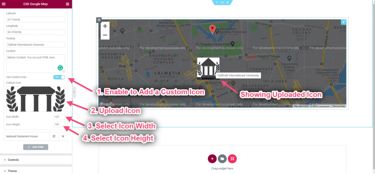Click the red location pin on map
This screenshot has width=375, height=174.
point(212,29)
